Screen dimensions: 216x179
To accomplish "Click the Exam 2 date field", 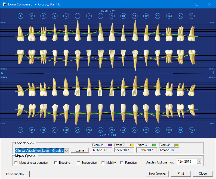I will pyautogui.click(x=124, y=150).
